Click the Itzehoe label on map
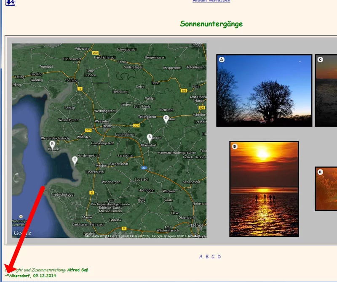337x282 pixels. (x=196, y=225)
